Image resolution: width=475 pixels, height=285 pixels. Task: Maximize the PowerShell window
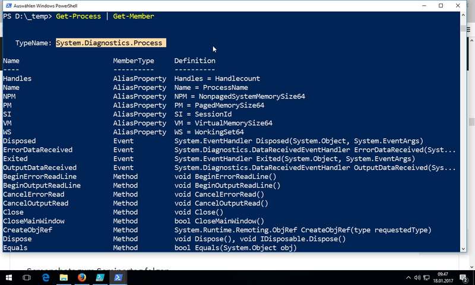441,5
